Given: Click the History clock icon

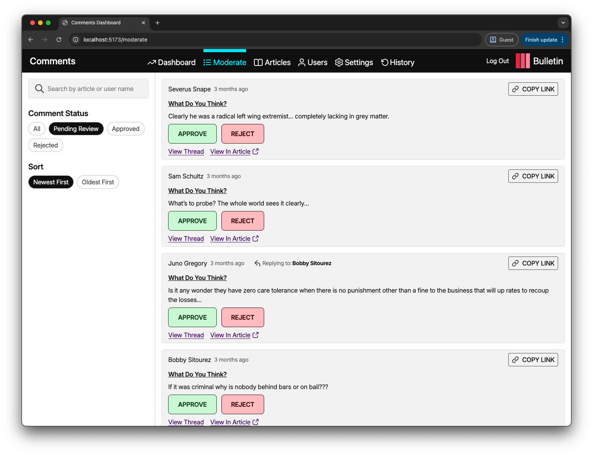Looking at the screenshot, I should point(385,62).
